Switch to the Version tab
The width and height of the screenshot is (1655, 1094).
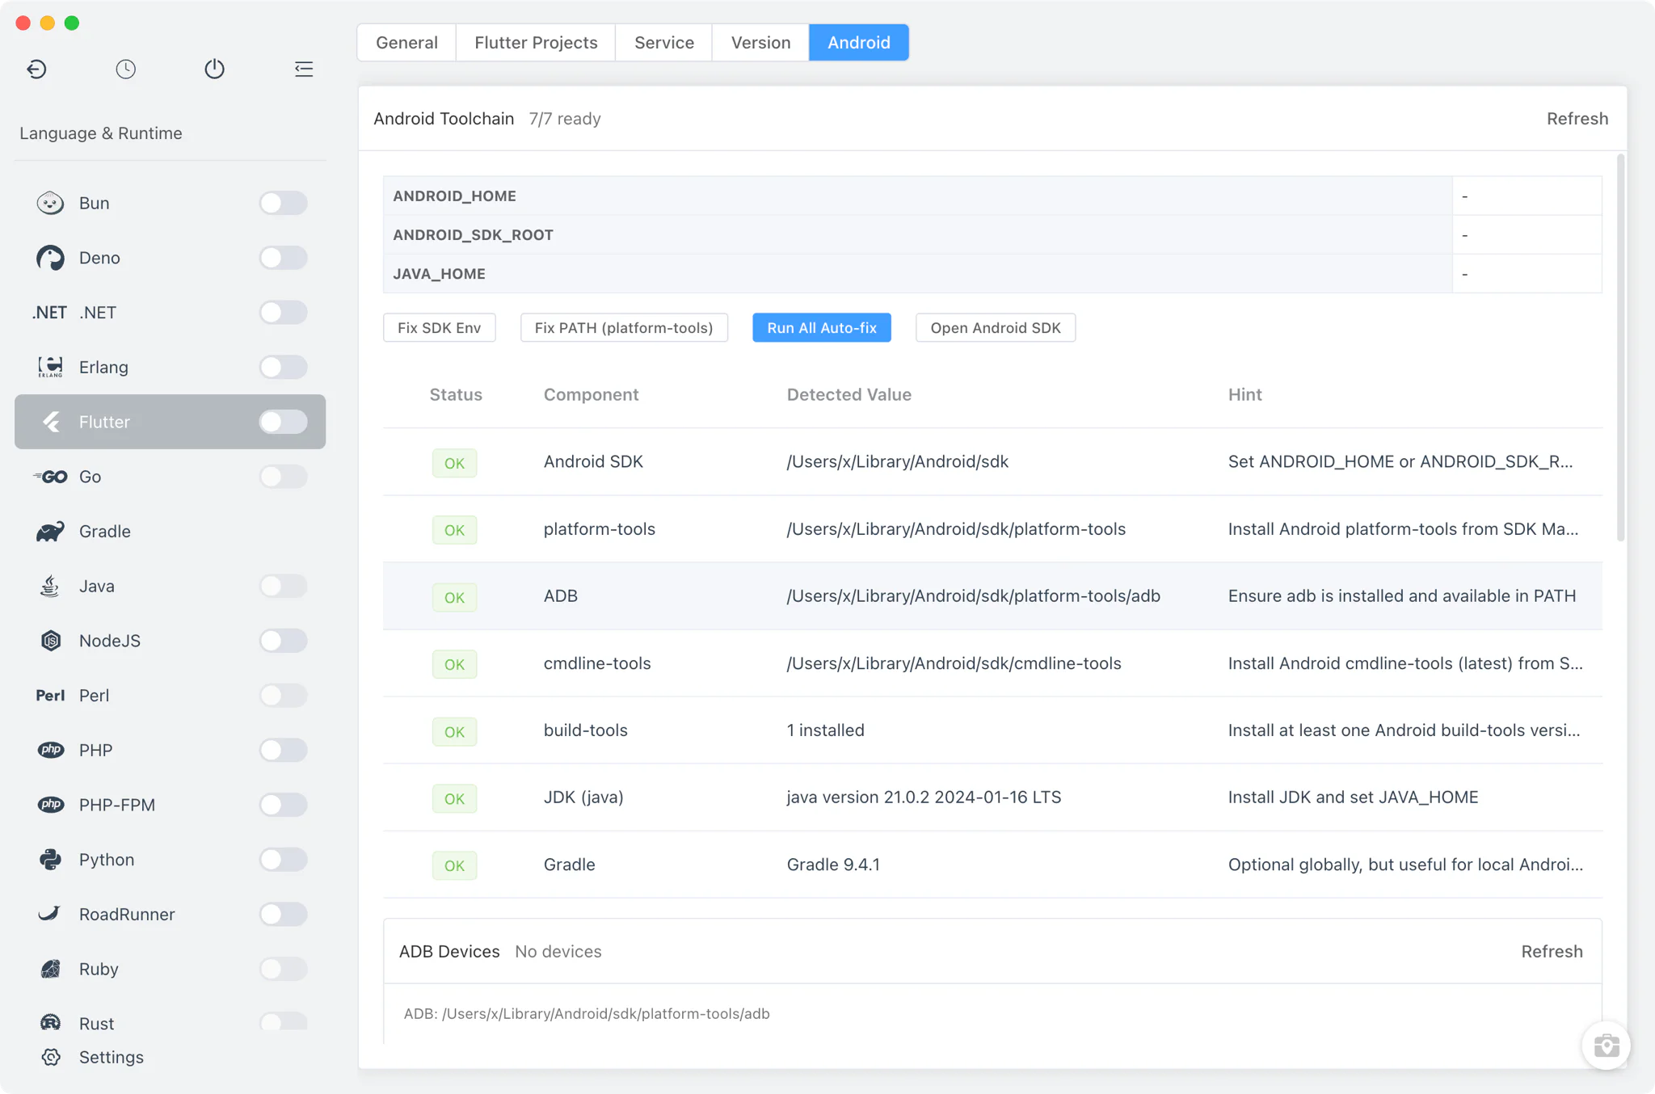point(760,43)
